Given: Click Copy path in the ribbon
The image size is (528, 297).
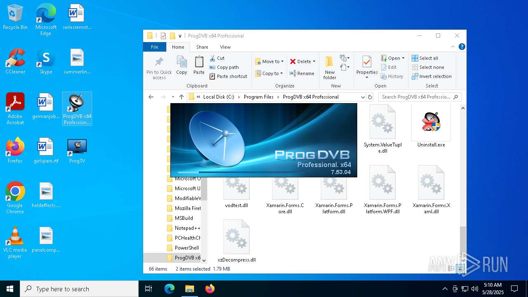Looking at the screenshot, I should [224, 67].
